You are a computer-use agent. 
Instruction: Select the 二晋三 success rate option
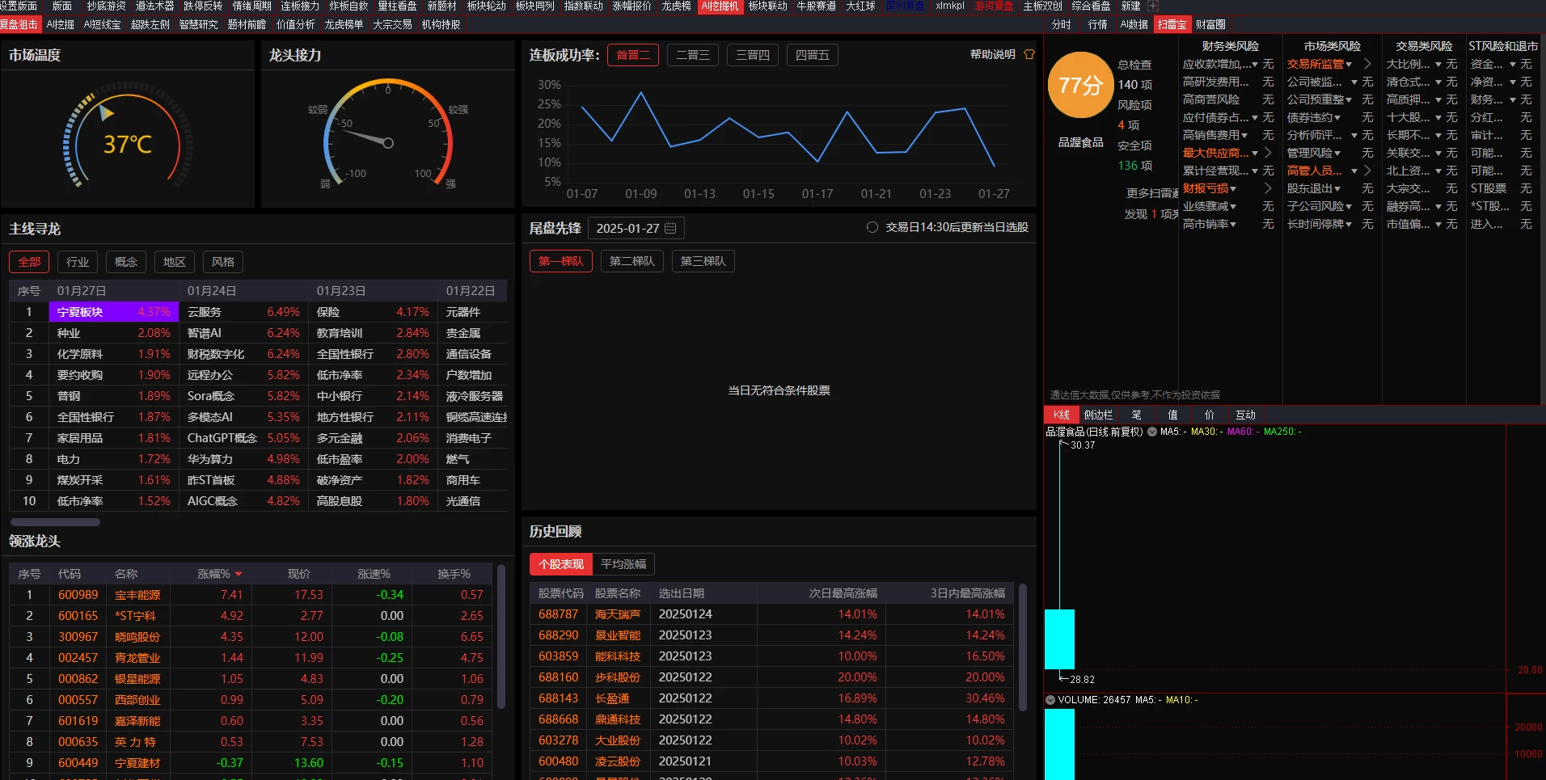pos(693,55)
